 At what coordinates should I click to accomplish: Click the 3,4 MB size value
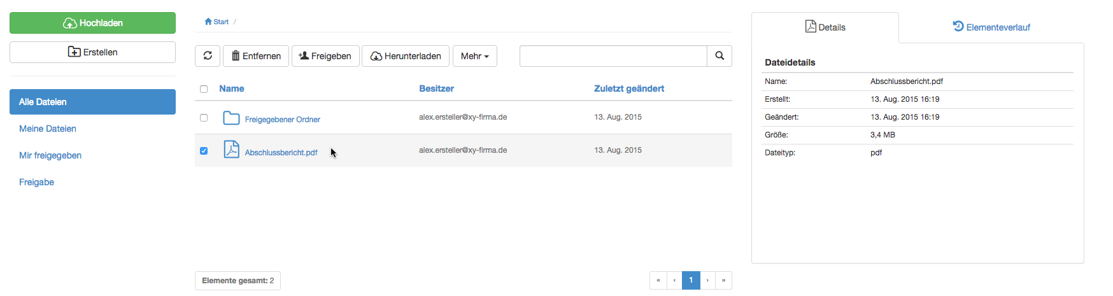coord(883,135)
